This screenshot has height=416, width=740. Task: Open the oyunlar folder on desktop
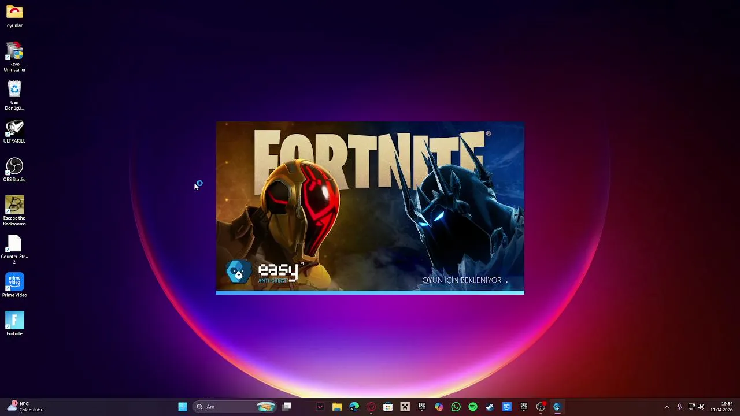14,17
